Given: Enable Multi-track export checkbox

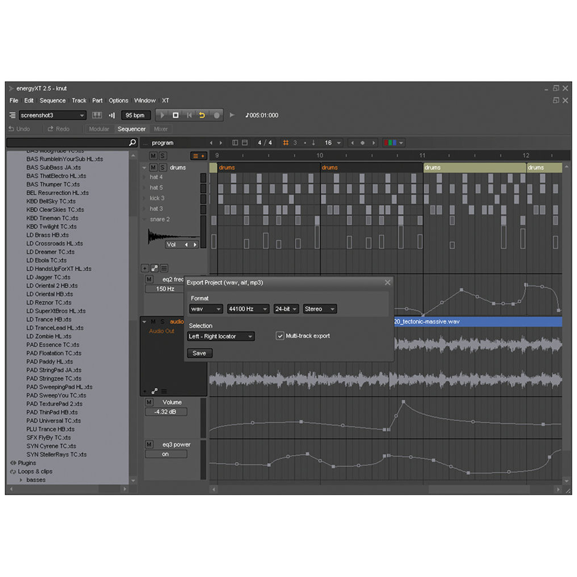Looking at the screenshot, I should [280, 336].
